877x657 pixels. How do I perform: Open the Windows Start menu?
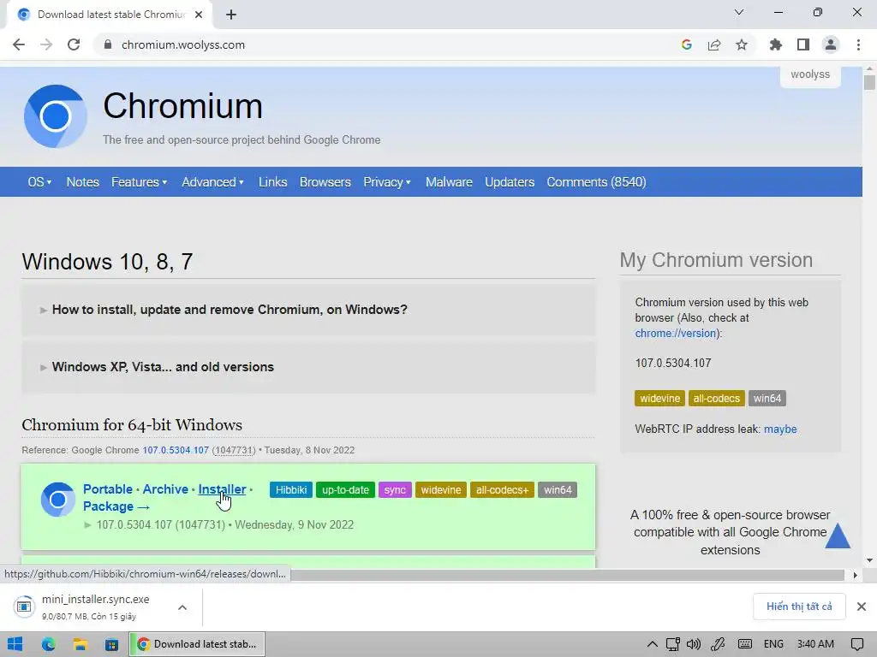click(x=15, y=644)
